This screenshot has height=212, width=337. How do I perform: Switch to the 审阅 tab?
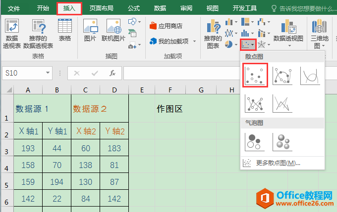[x=186, y=8]
